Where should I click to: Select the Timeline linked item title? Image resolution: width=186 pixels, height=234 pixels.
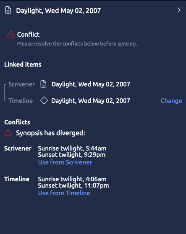91,101
